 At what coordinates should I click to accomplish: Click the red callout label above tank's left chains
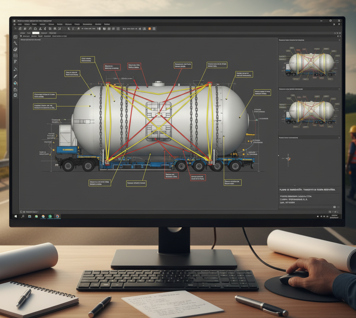pyautogui.click(x=112, y=67)
